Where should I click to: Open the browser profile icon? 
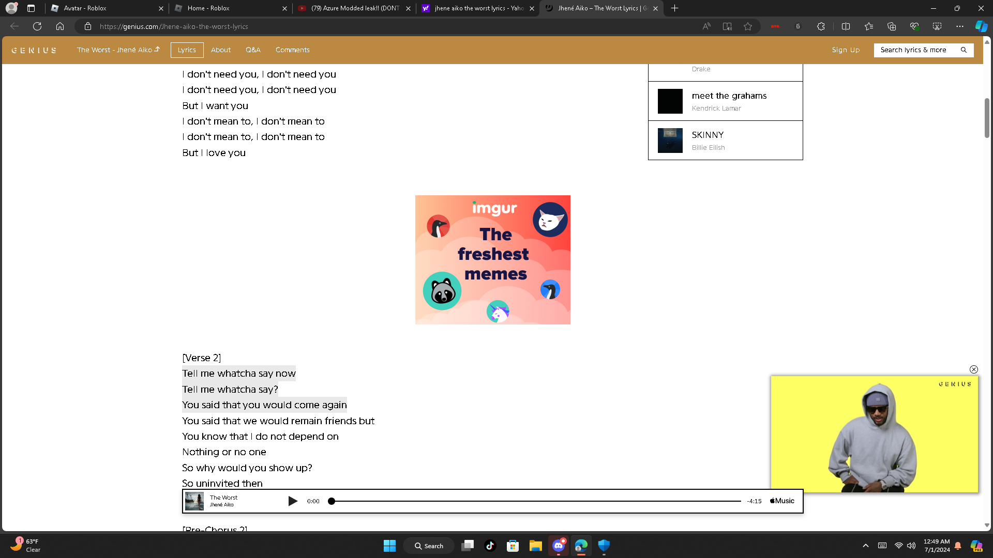pyautogui.click(x=11, y=8)
